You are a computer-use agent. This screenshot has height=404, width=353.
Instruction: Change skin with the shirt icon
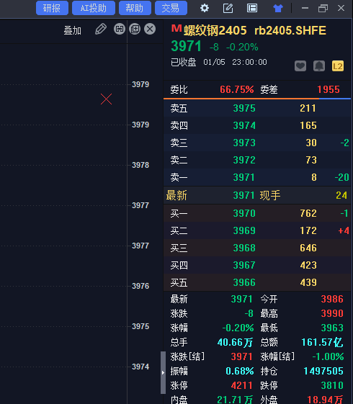(278, 8)
